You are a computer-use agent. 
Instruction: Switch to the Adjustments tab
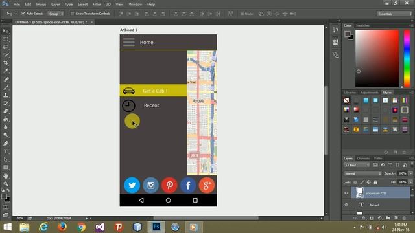pos(369,93)
